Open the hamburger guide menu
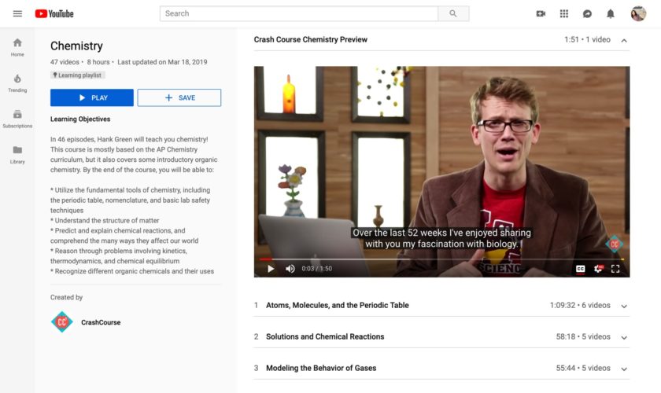The image size is (661, 393). [17, 13]
